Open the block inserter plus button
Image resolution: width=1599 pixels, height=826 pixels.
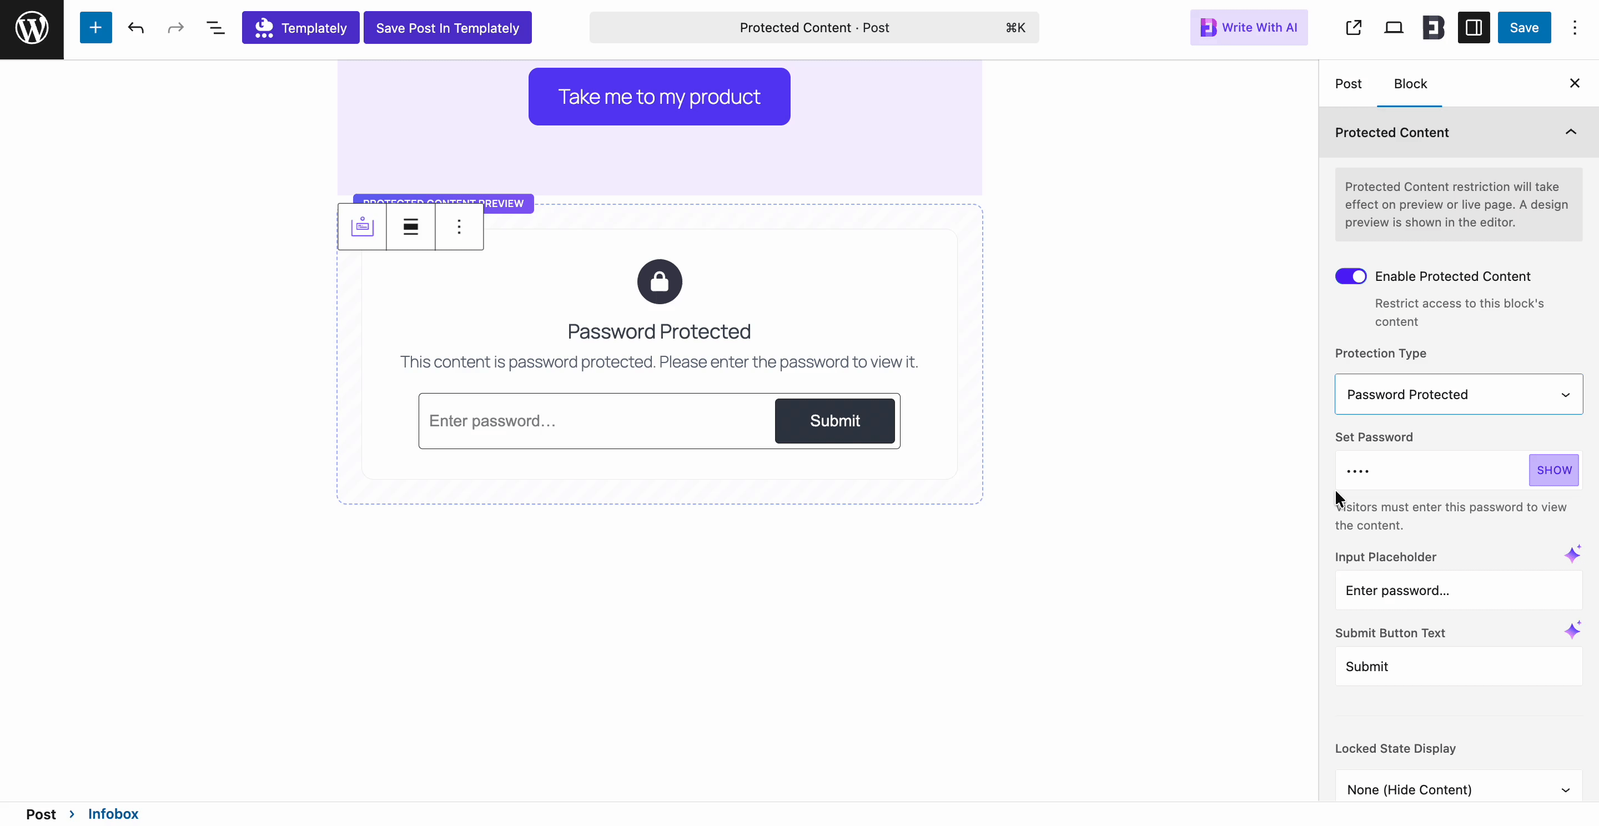[x=95, y=28]
